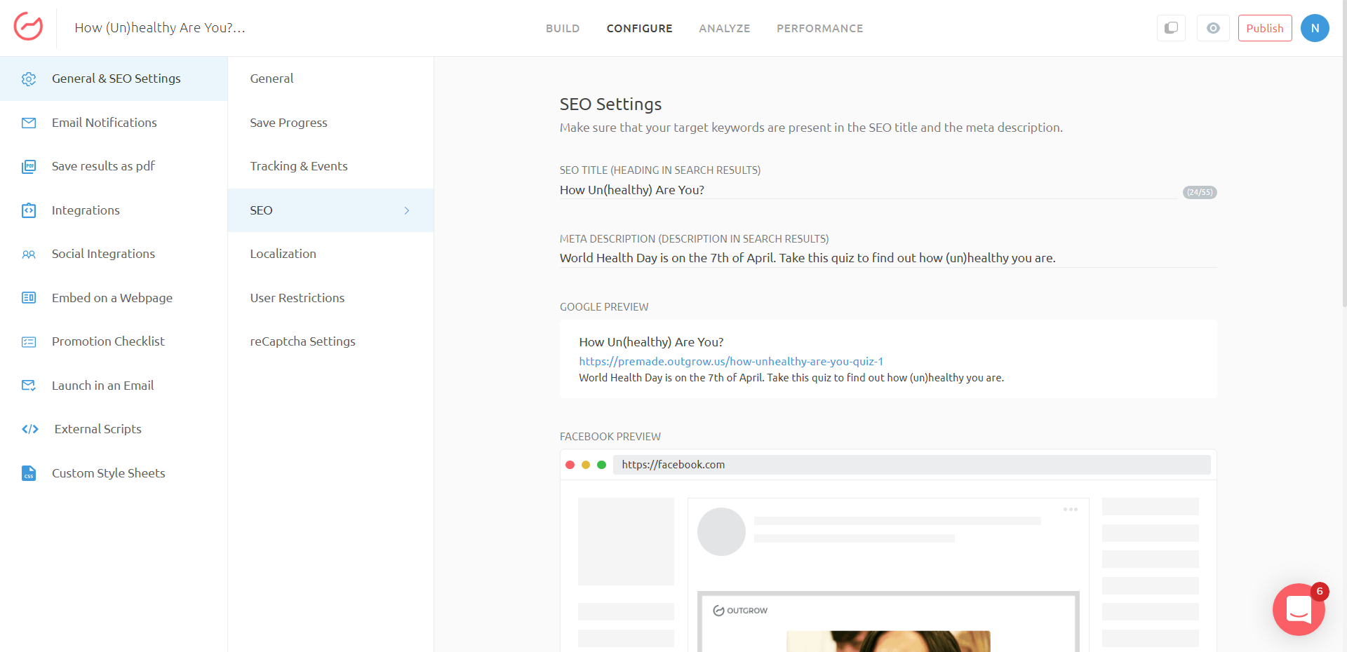Screen dimensions: 1347x652
Task: Open Tracking & Events settings
Action: (x=330, y=166)
